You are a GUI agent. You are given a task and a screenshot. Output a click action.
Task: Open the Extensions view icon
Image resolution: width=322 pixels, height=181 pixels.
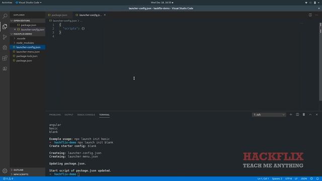click(5, 58)
